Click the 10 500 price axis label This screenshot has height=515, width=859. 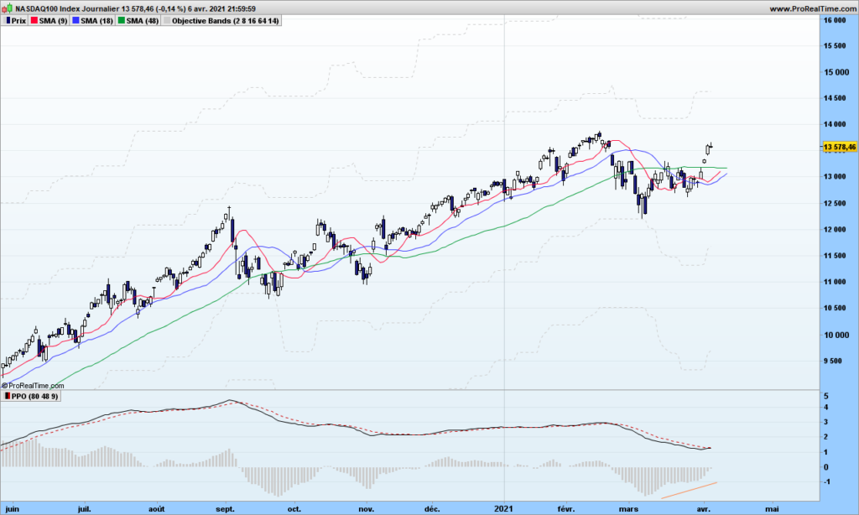(x=835, y=309)
